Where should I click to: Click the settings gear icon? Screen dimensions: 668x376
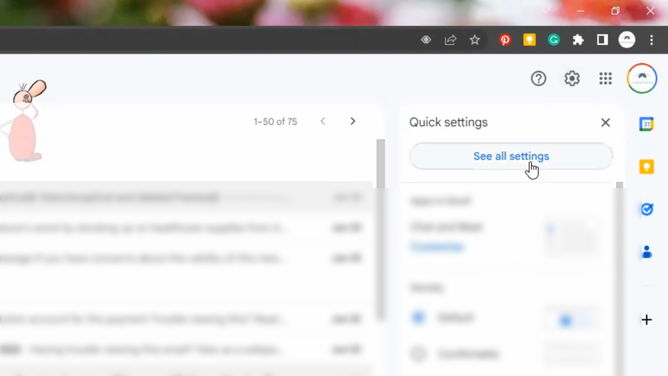pos(572,79)
